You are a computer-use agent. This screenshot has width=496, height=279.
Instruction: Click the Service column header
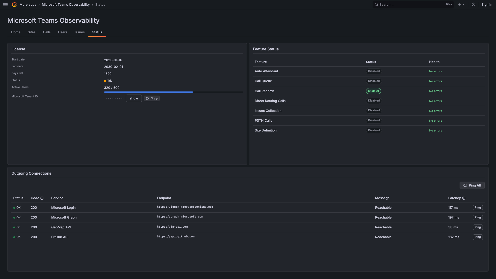57,198
